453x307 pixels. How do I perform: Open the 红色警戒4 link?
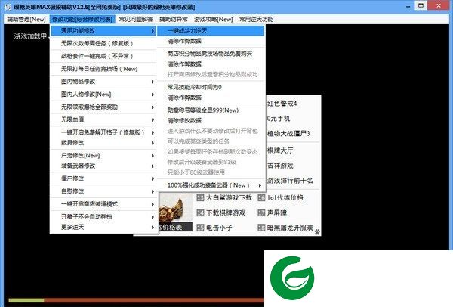pos(282,104)
